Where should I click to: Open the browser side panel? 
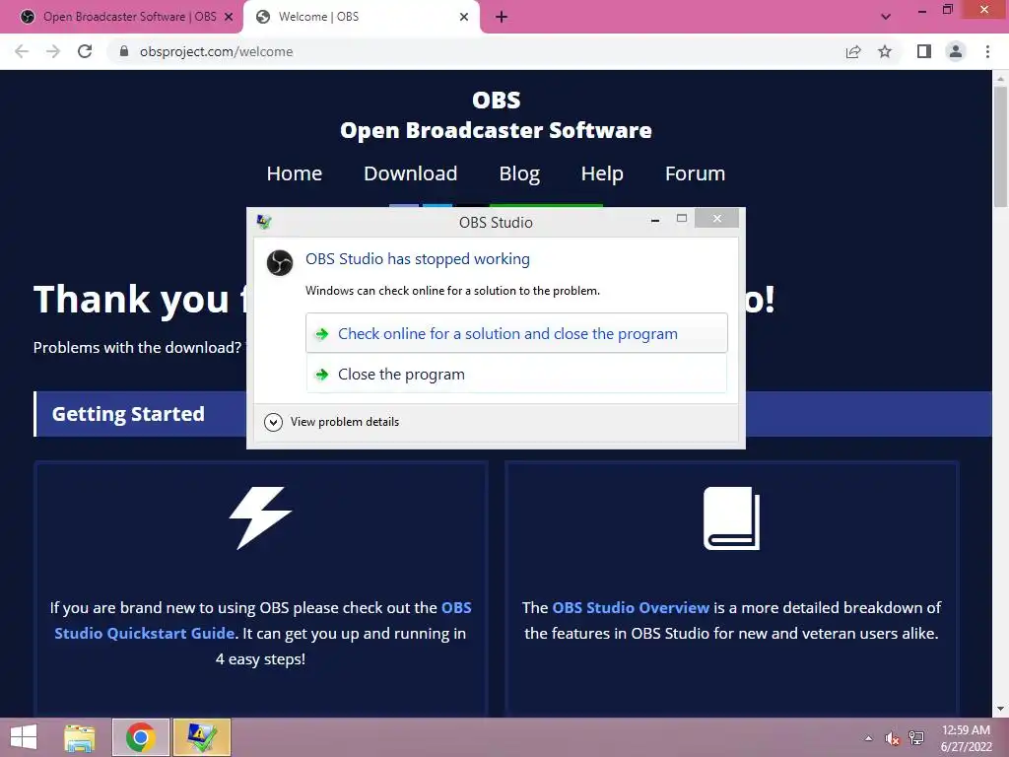[924, 51]
